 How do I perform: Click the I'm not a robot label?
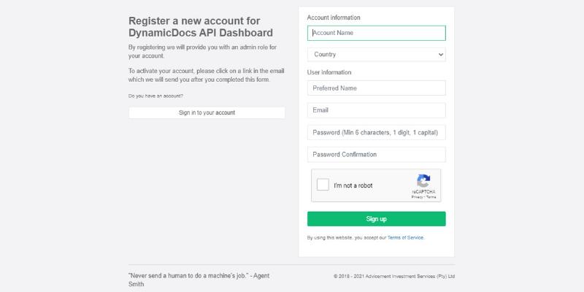click(353, 185)
